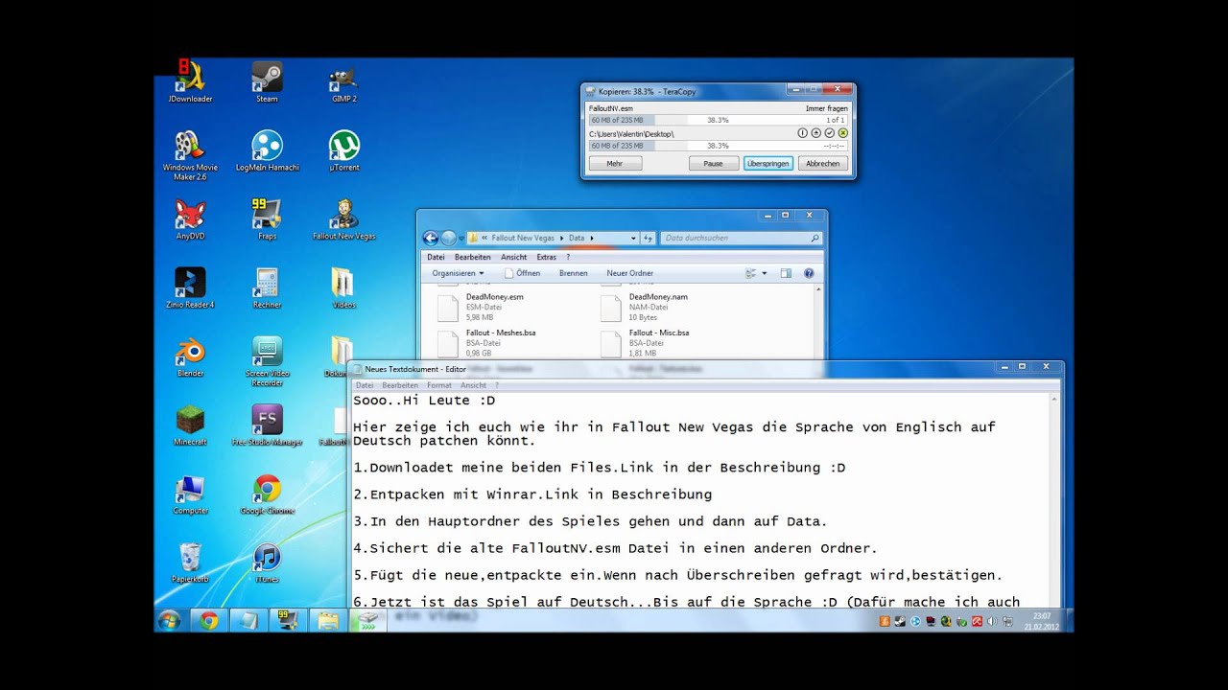Open Fallout New Vegas desktop shortcut
Screen dimensions: 1228x690
[x=343, y=219]
